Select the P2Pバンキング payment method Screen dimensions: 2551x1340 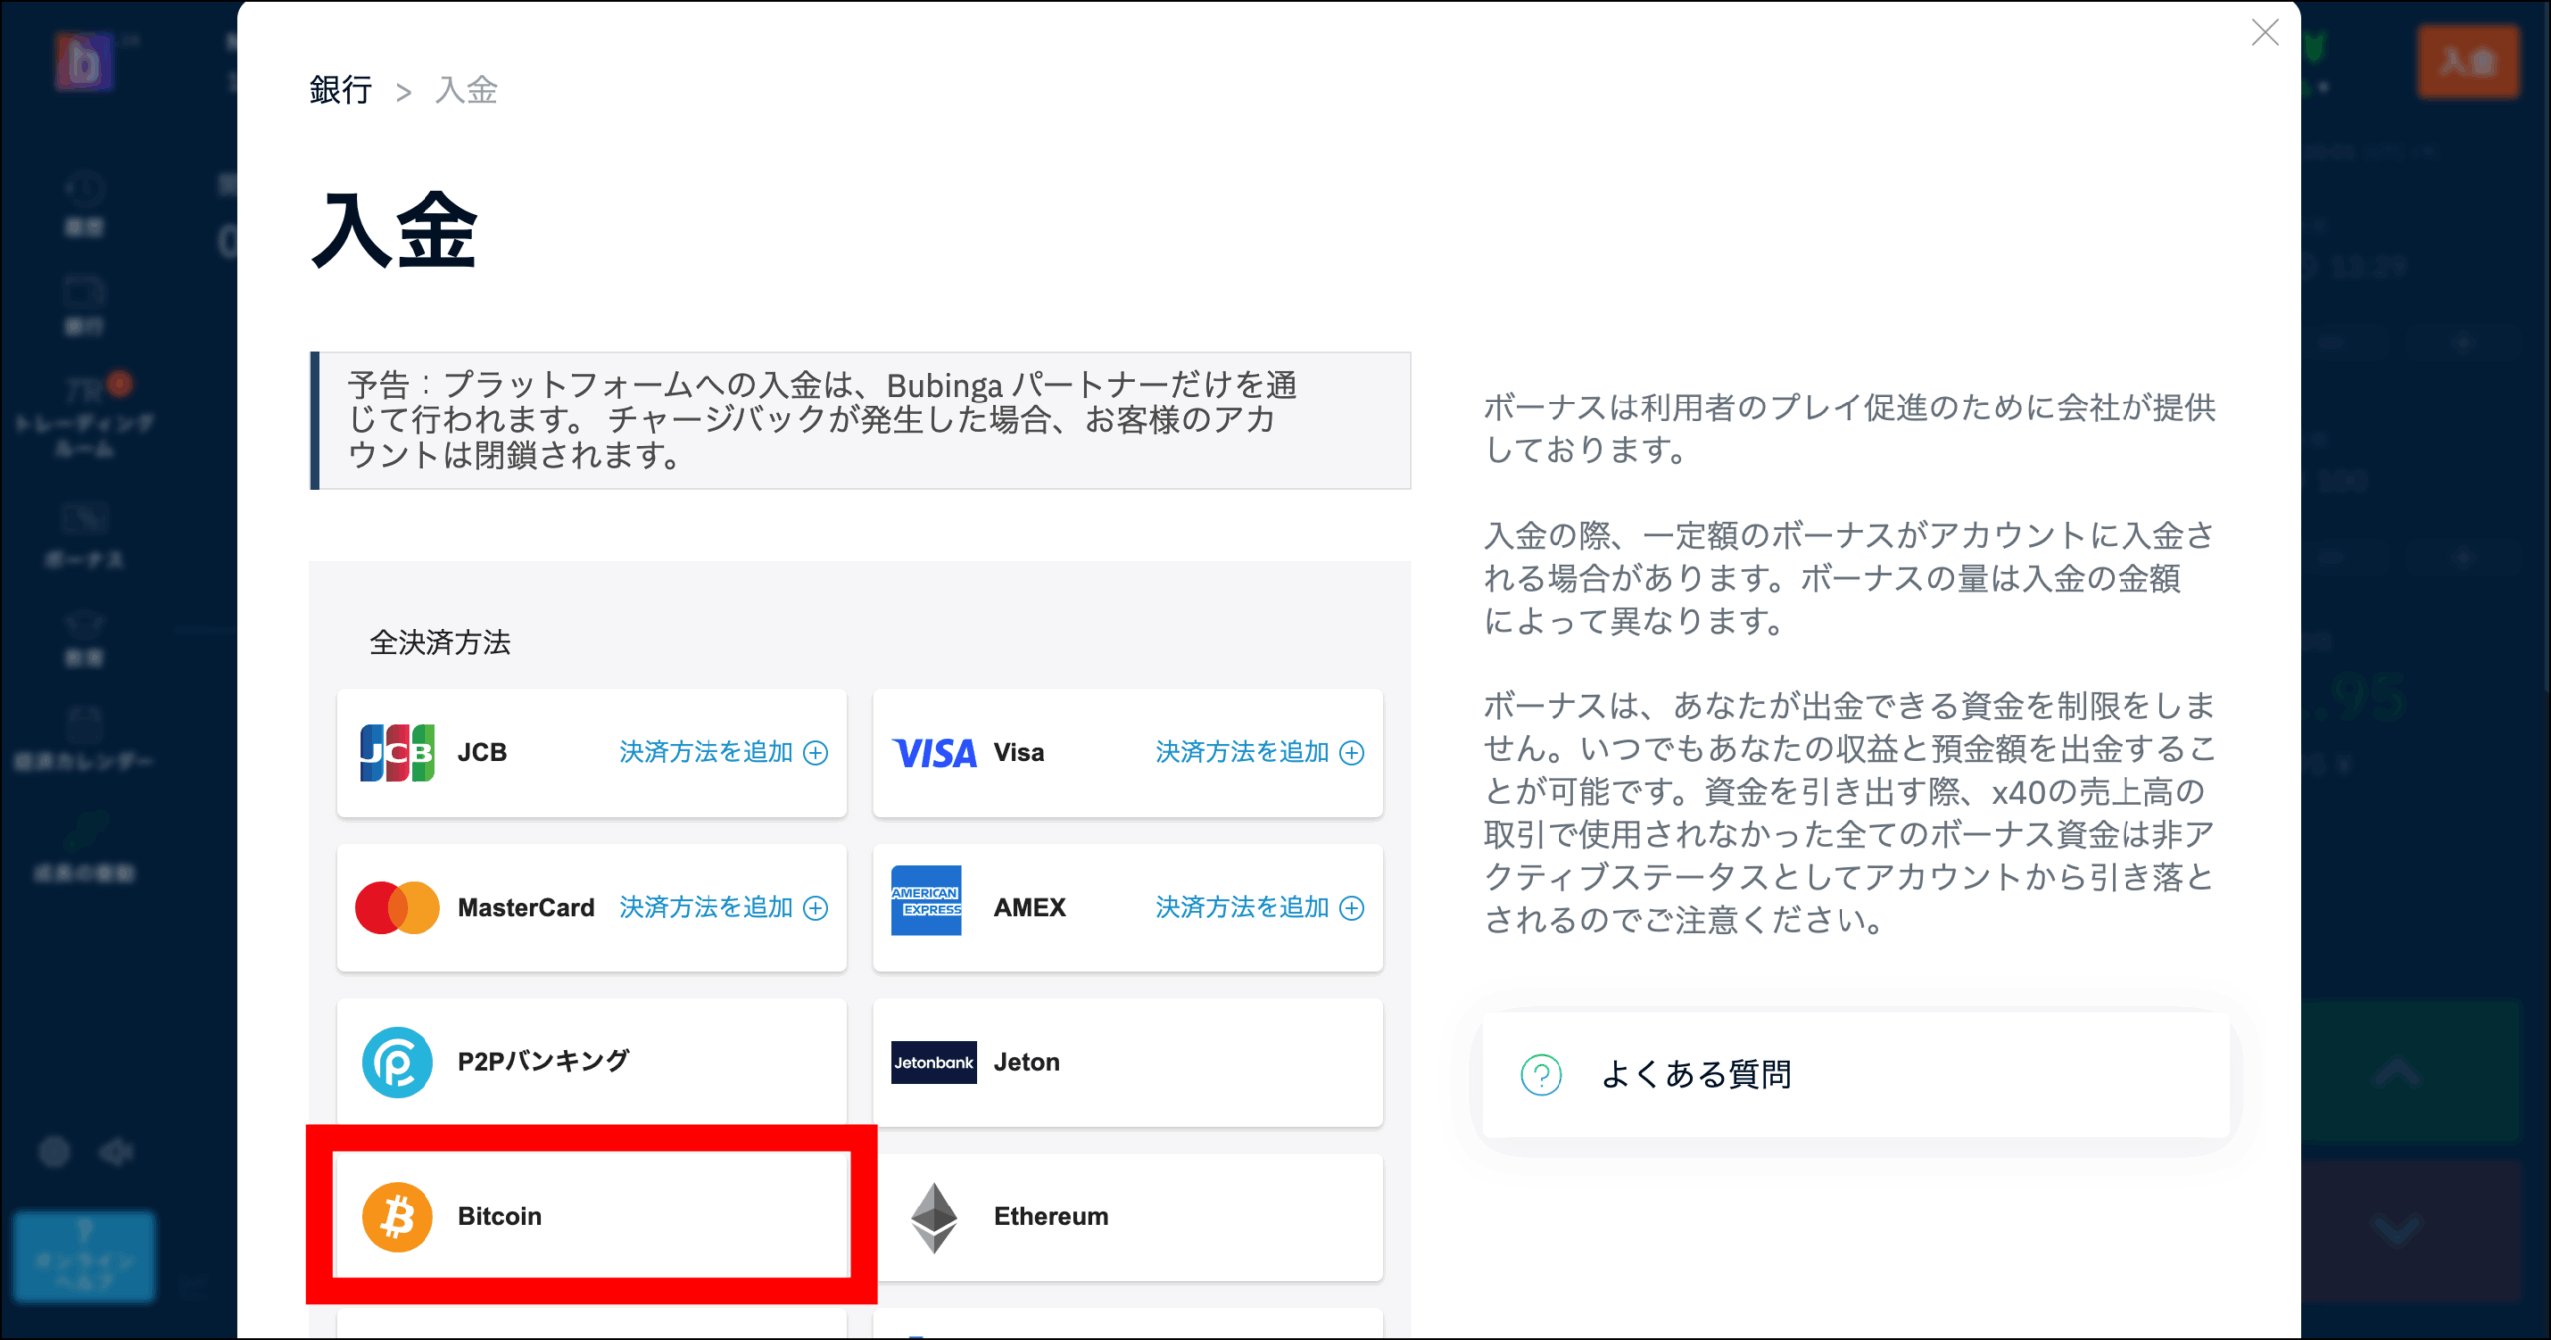[x=592, y=1062]
